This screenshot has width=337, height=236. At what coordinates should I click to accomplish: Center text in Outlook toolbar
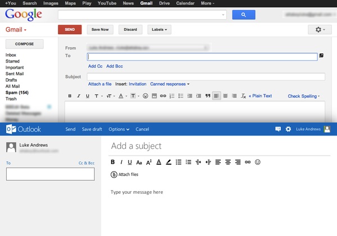(228, 162)
